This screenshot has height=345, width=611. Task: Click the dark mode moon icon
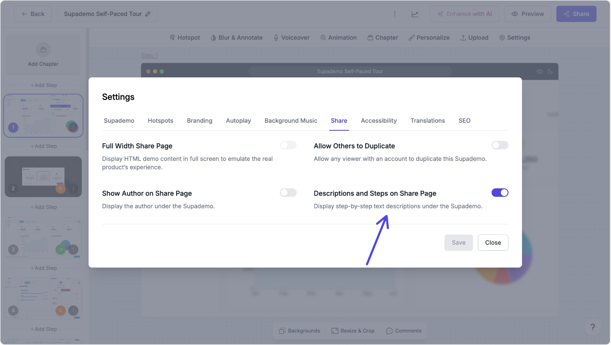(550, 72)
